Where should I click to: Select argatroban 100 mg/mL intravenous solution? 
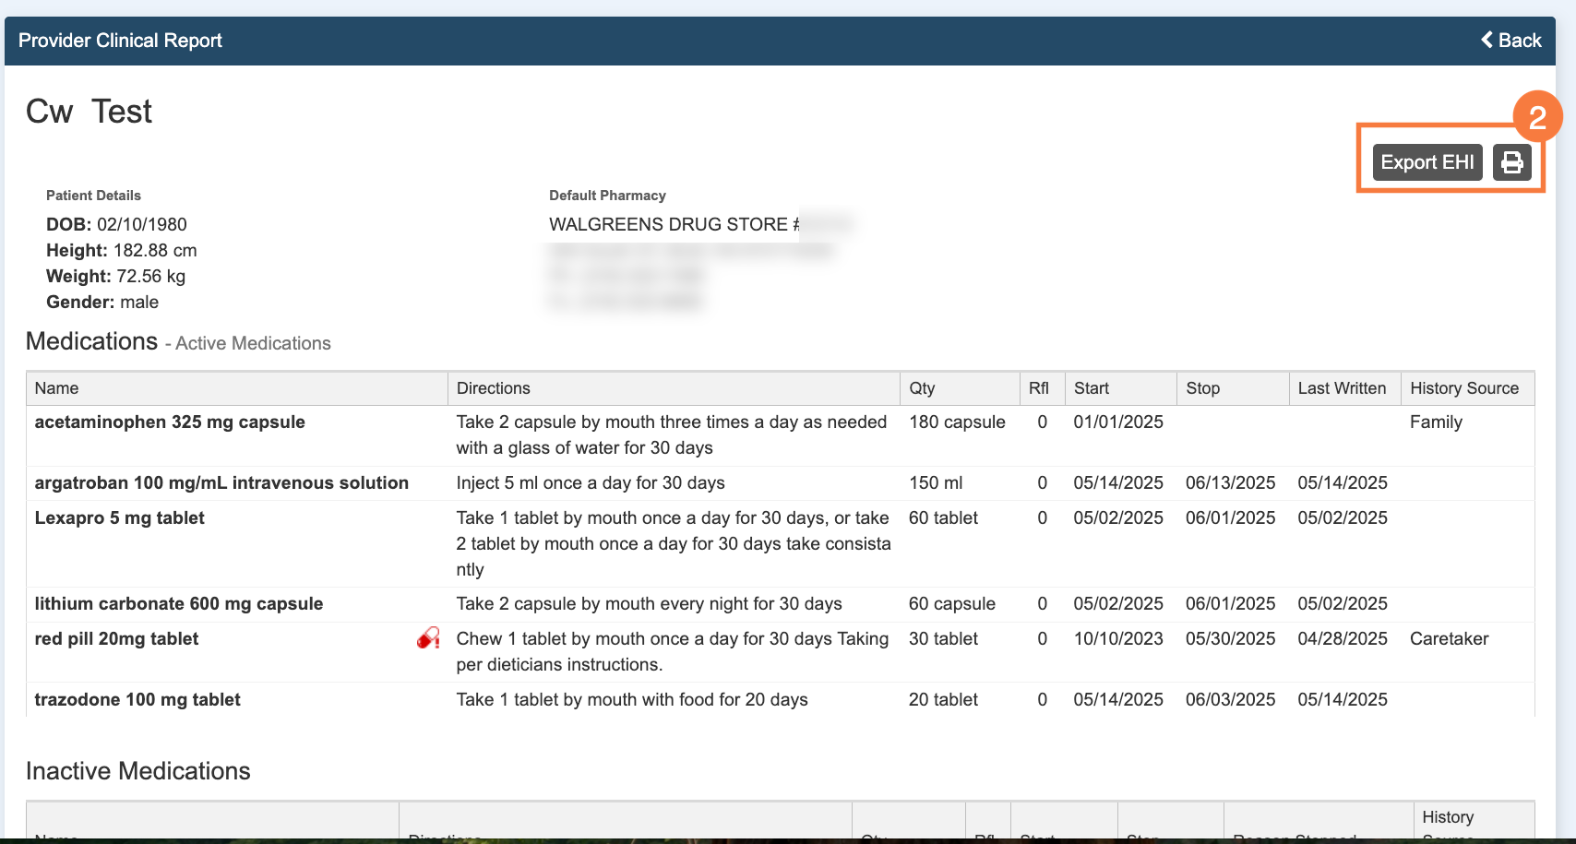(221, 483)
